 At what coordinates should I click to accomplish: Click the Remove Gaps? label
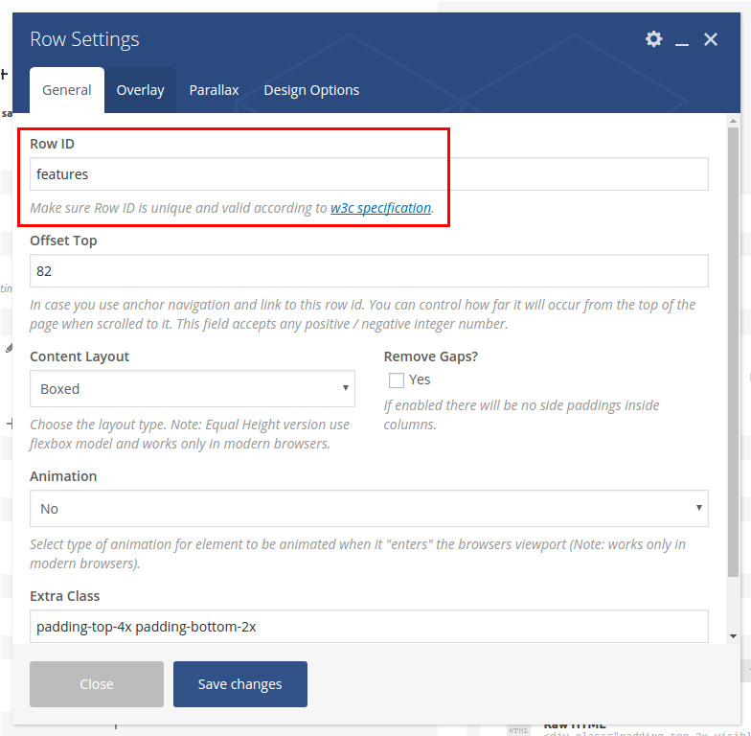tap(431, 356)
